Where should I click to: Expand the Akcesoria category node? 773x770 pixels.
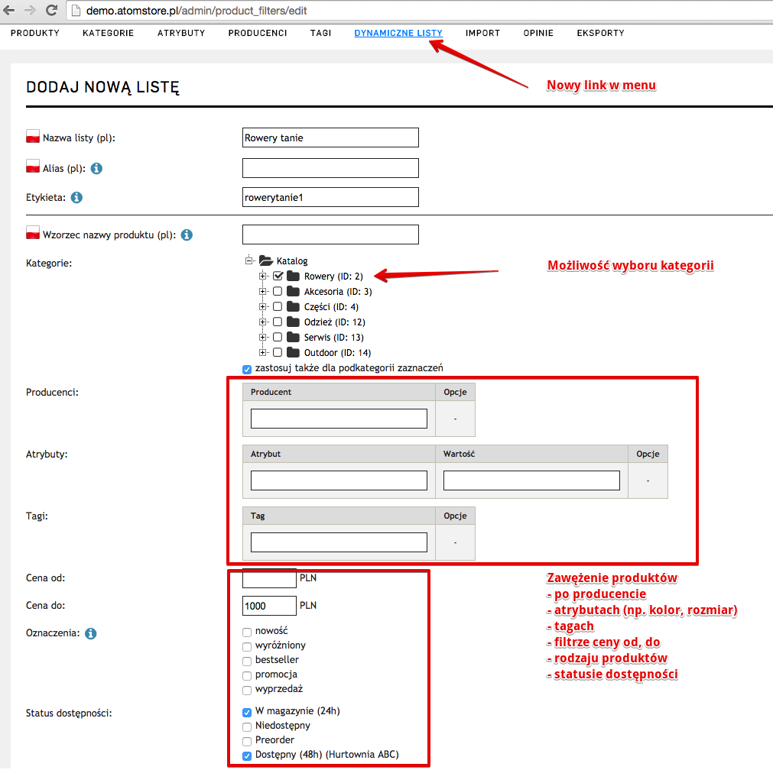point(262,291)
